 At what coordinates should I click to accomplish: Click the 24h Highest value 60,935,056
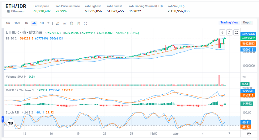[x=93, y=11]
